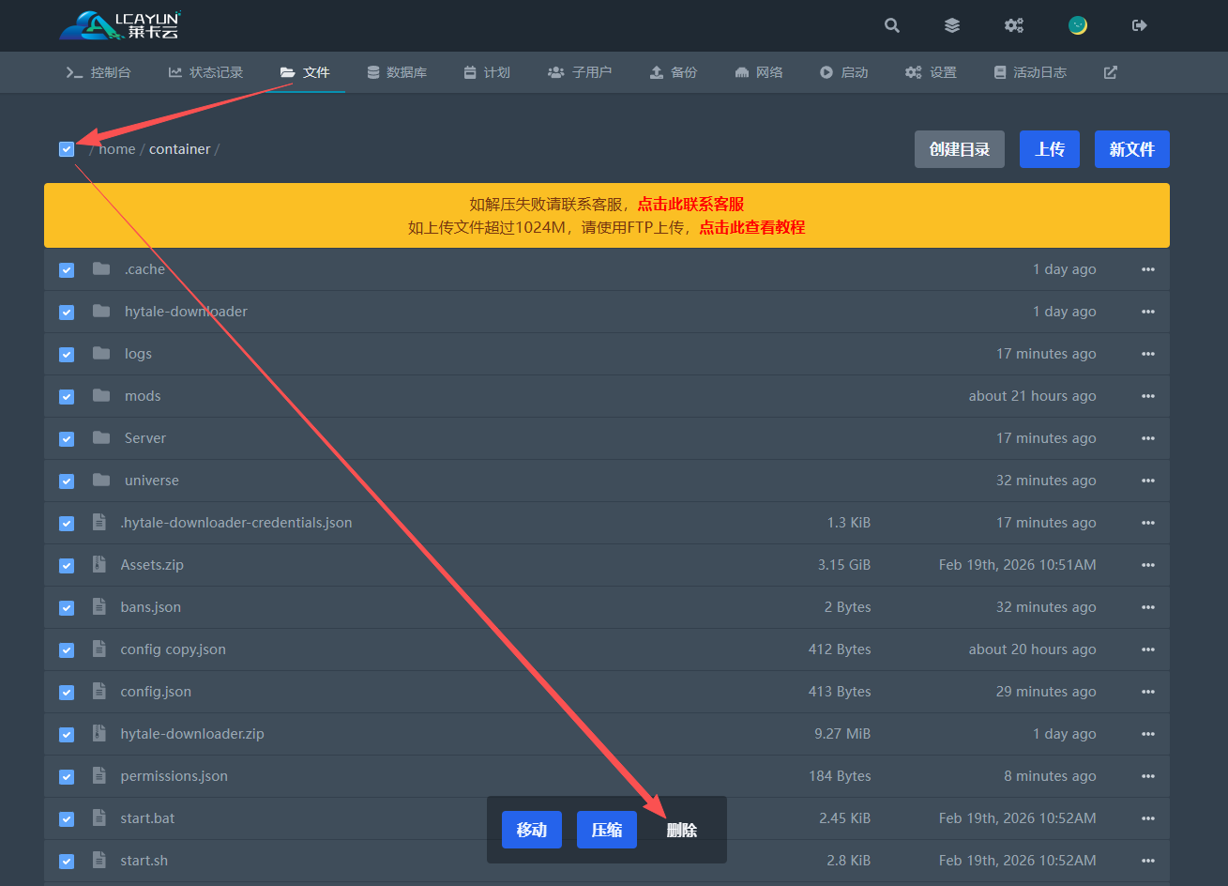
Task: Click the user avatar icon
Action: coord(1078,25)
